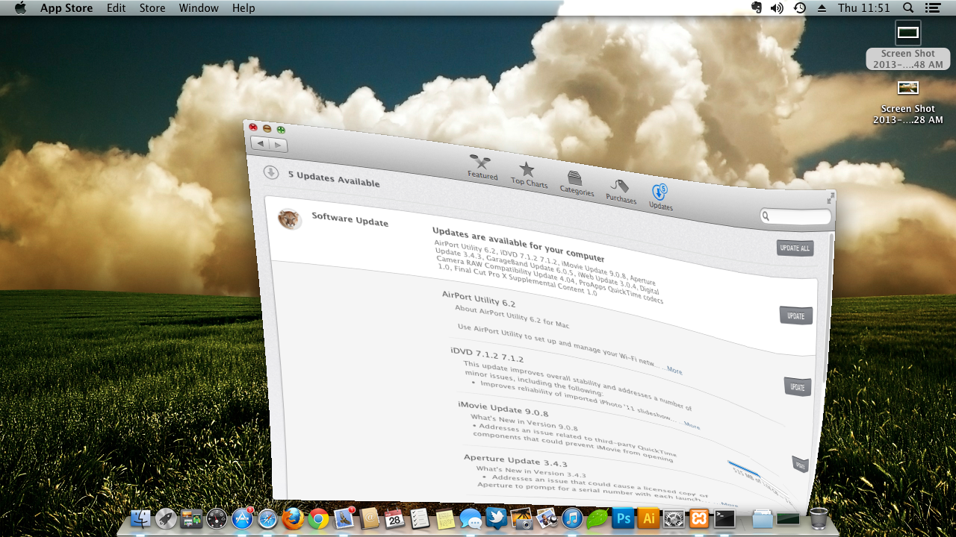This screenshot has width=956, height=537.
Task: Open the Time Machine menu bar icon
Action: click(x=799, y=8)
